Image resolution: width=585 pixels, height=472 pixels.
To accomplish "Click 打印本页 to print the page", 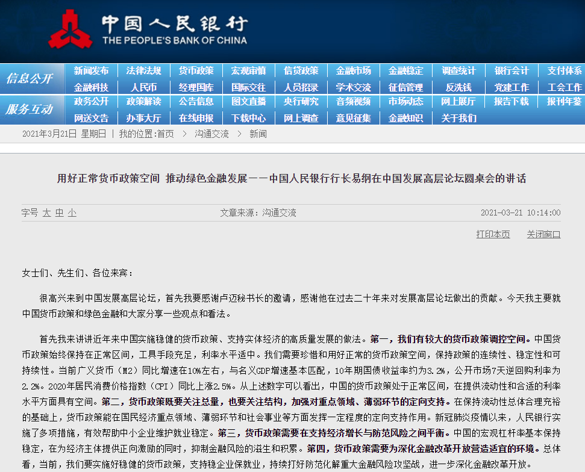I will (493, 234).
